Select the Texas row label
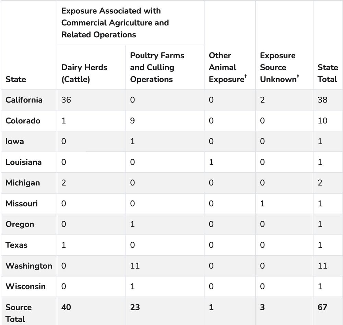 pos(16,245)
